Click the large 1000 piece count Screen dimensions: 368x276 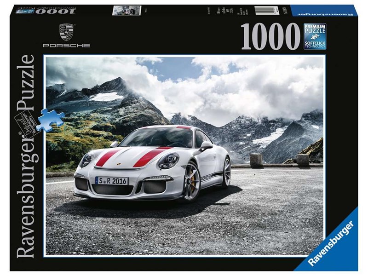pyautogui.click(x=270, y=36)
